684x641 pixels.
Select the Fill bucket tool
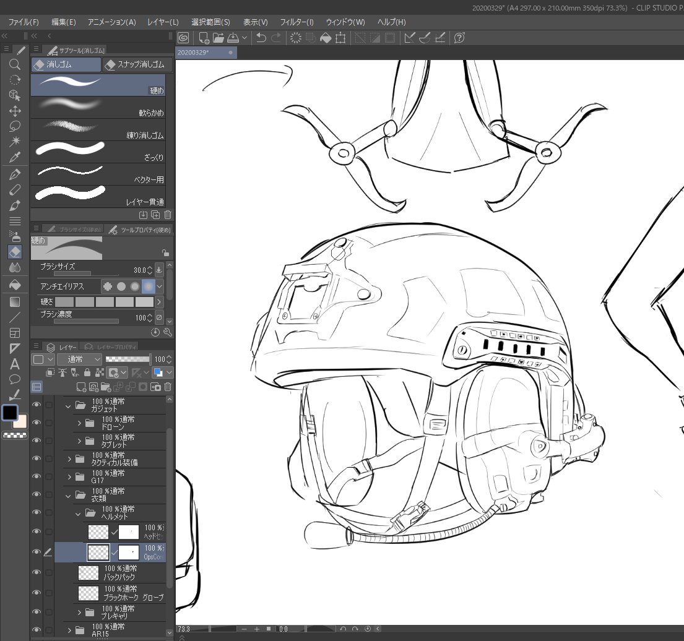pos(14,285)
